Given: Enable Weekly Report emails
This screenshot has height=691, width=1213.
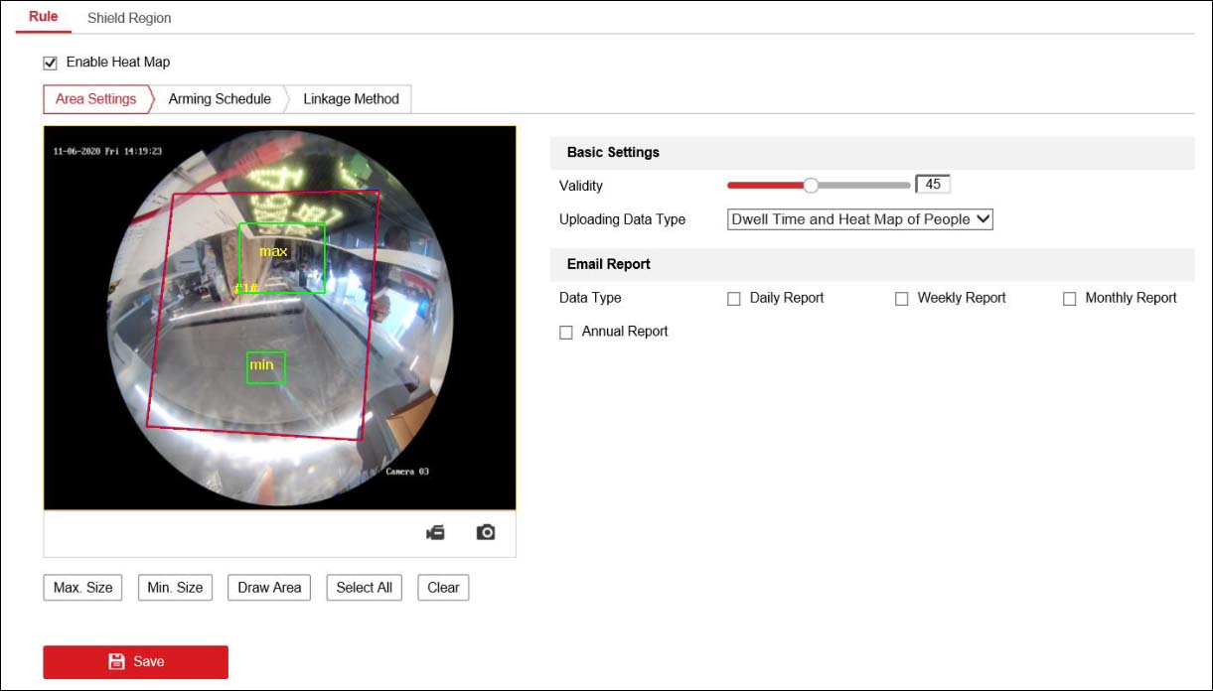Looking at the screenshot, I should coord(901,298).
